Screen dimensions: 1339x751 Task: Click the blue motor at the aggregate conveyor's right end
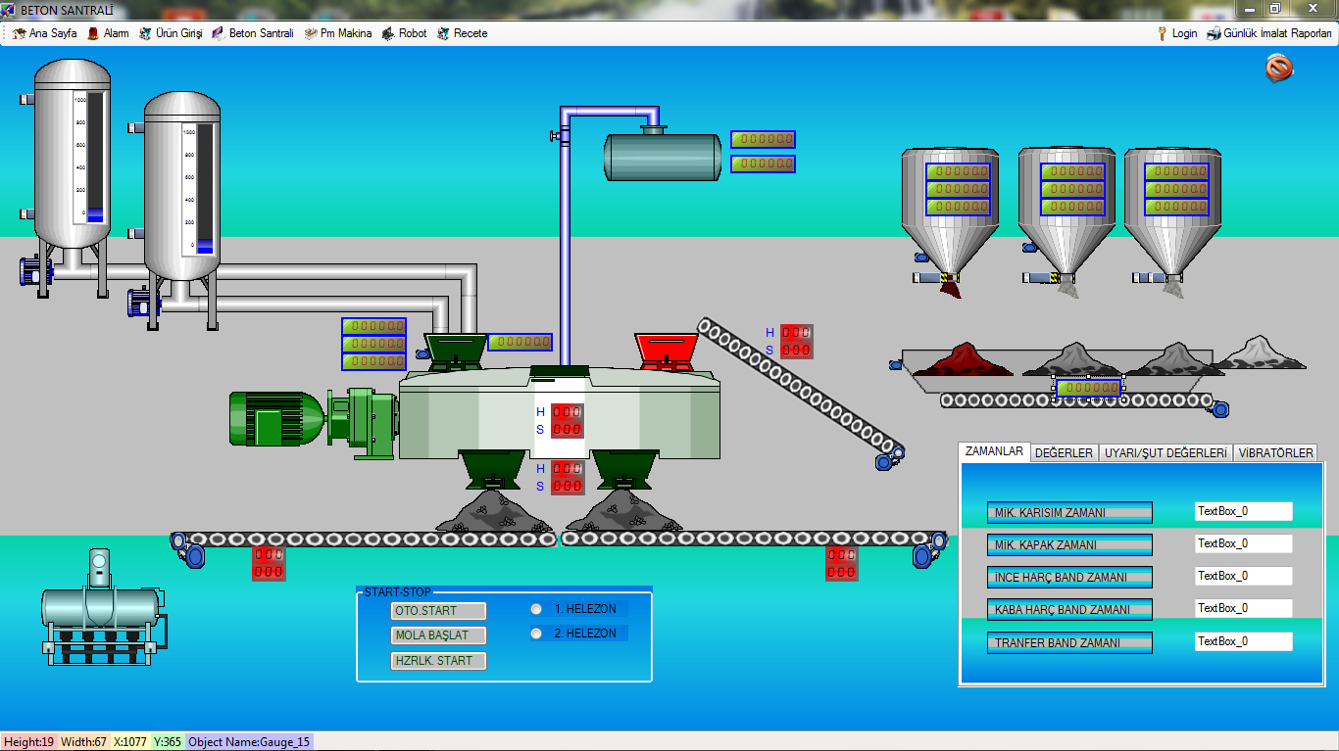click(1219, 408)
